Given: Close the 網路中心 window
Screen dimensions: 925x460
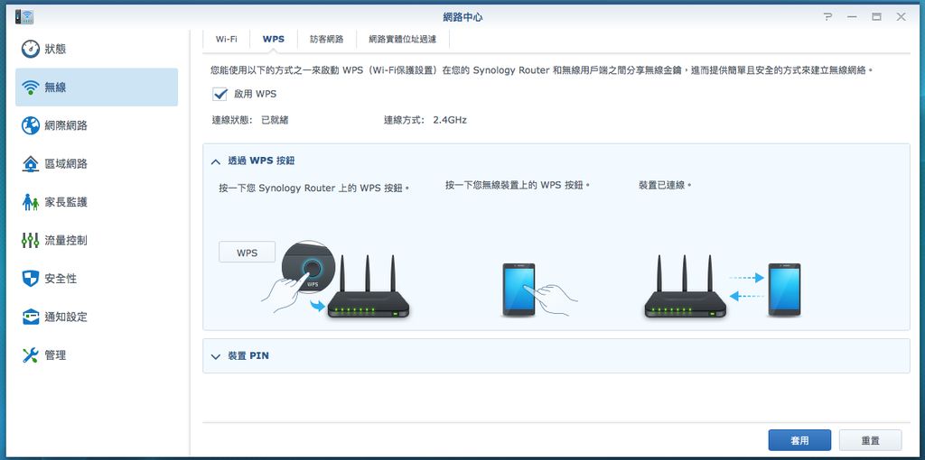Looking at the screenshot, I should [x=901, y=17].
